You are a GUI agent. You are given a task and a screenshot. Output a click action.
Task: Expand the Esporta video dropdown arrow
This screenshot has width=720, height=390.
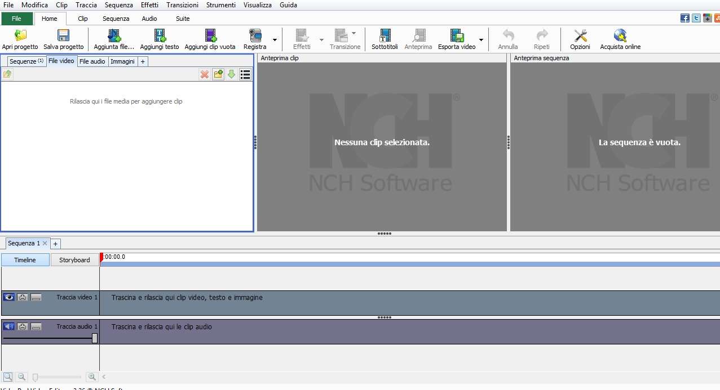481,40
